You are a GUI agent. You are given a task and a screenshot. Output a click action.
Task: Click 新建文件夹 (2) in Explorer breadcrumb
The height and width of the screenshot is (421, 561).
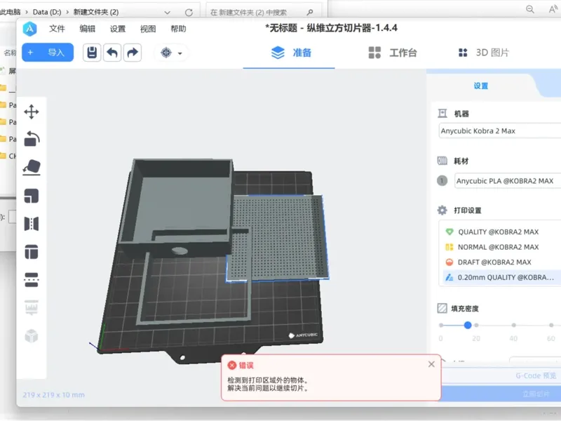click(x=96, y=12)
